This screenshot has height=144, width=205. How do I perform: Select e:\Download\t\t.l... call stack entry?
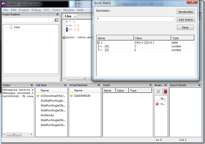click(53, 96)
